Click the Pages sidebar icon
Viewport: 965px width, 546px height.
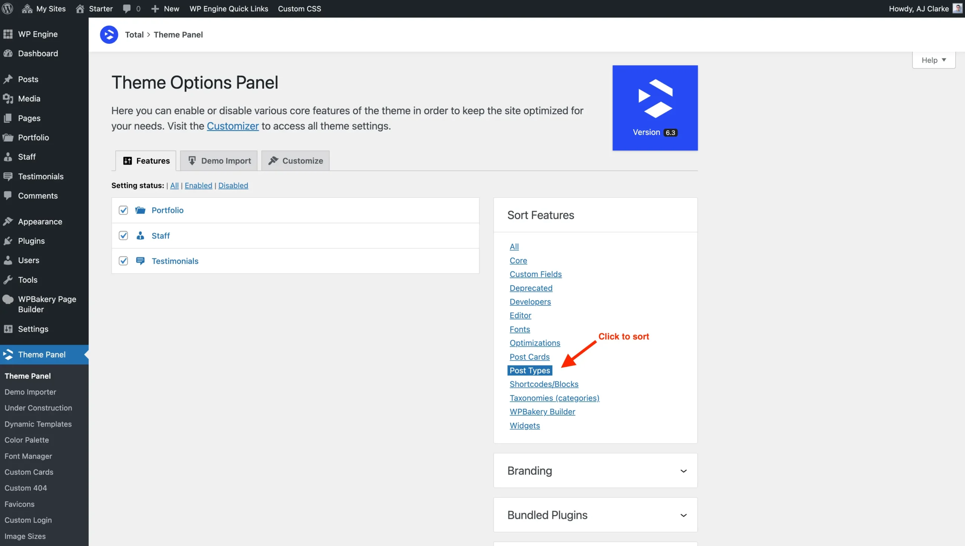click(8, 118)
